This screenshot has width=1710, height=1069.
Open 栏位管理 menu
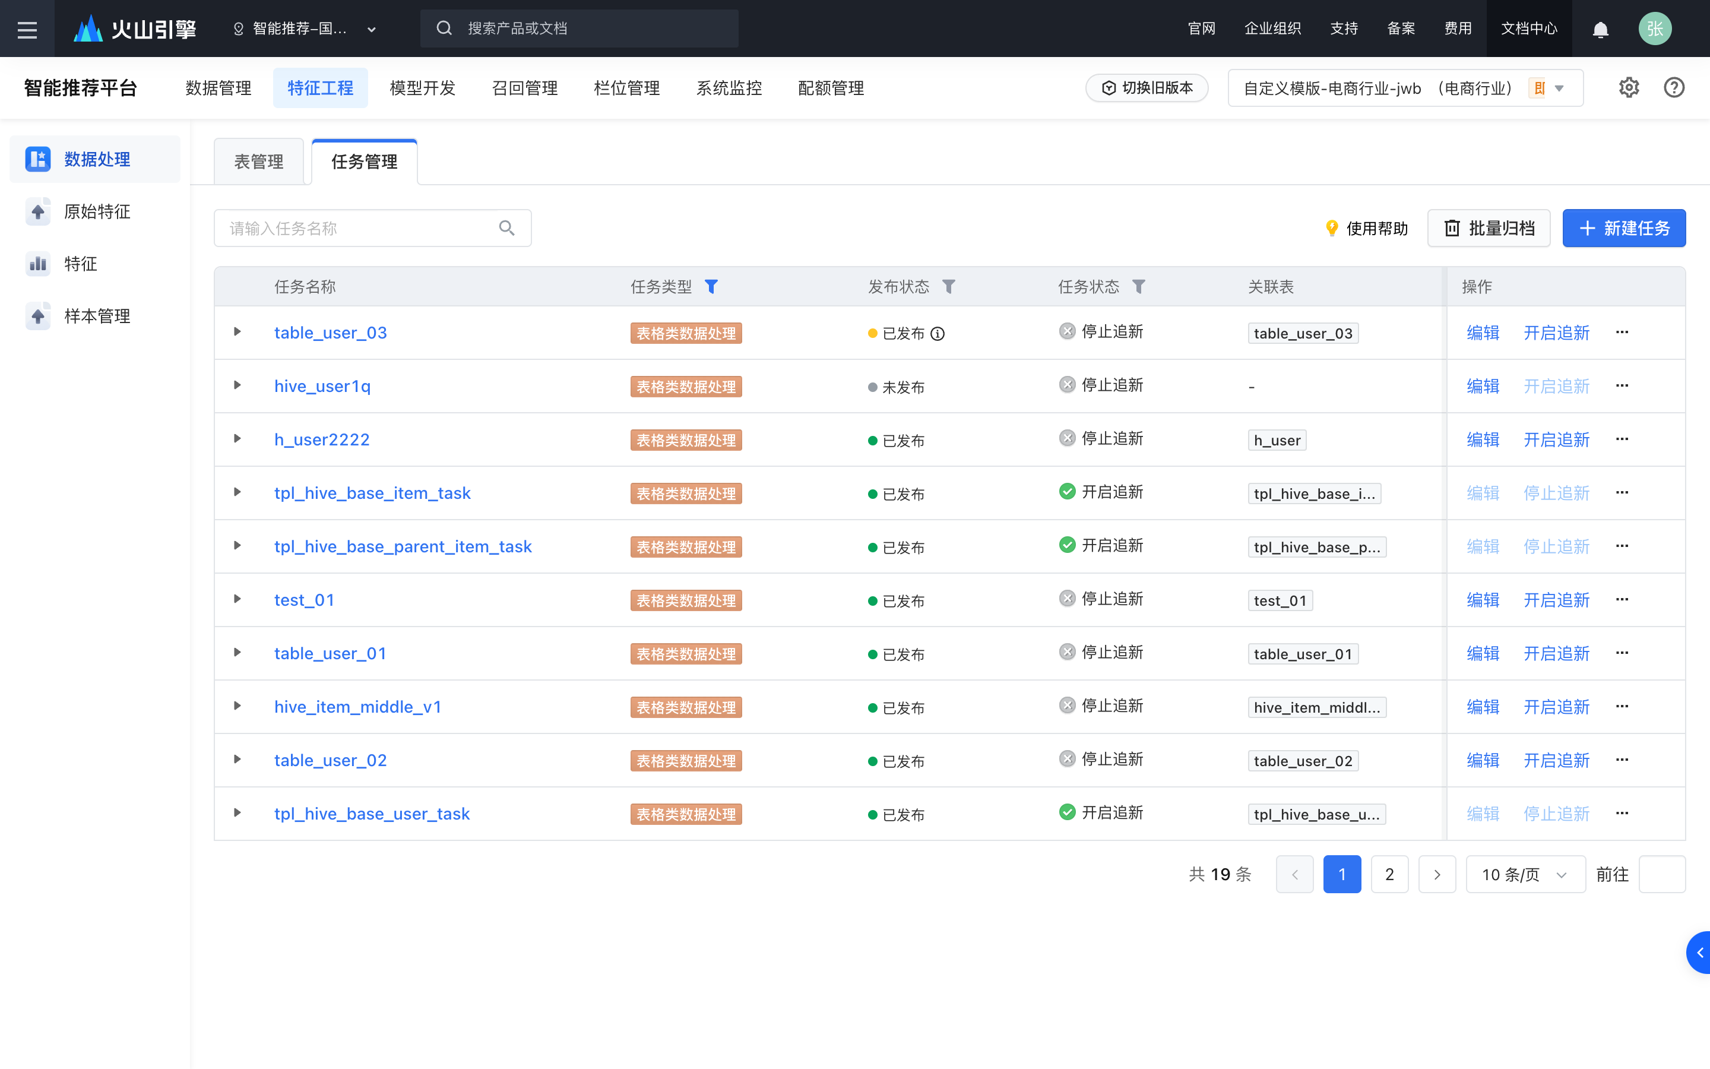[x=627, y=88]
